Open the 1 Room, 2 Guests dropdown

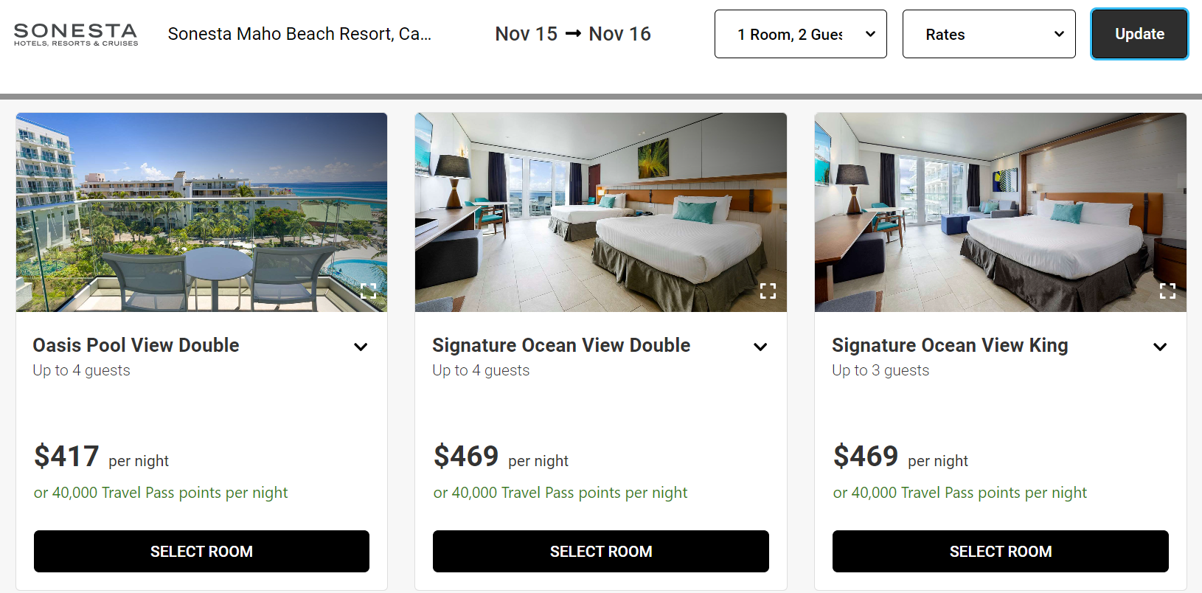tap(800, 34)
